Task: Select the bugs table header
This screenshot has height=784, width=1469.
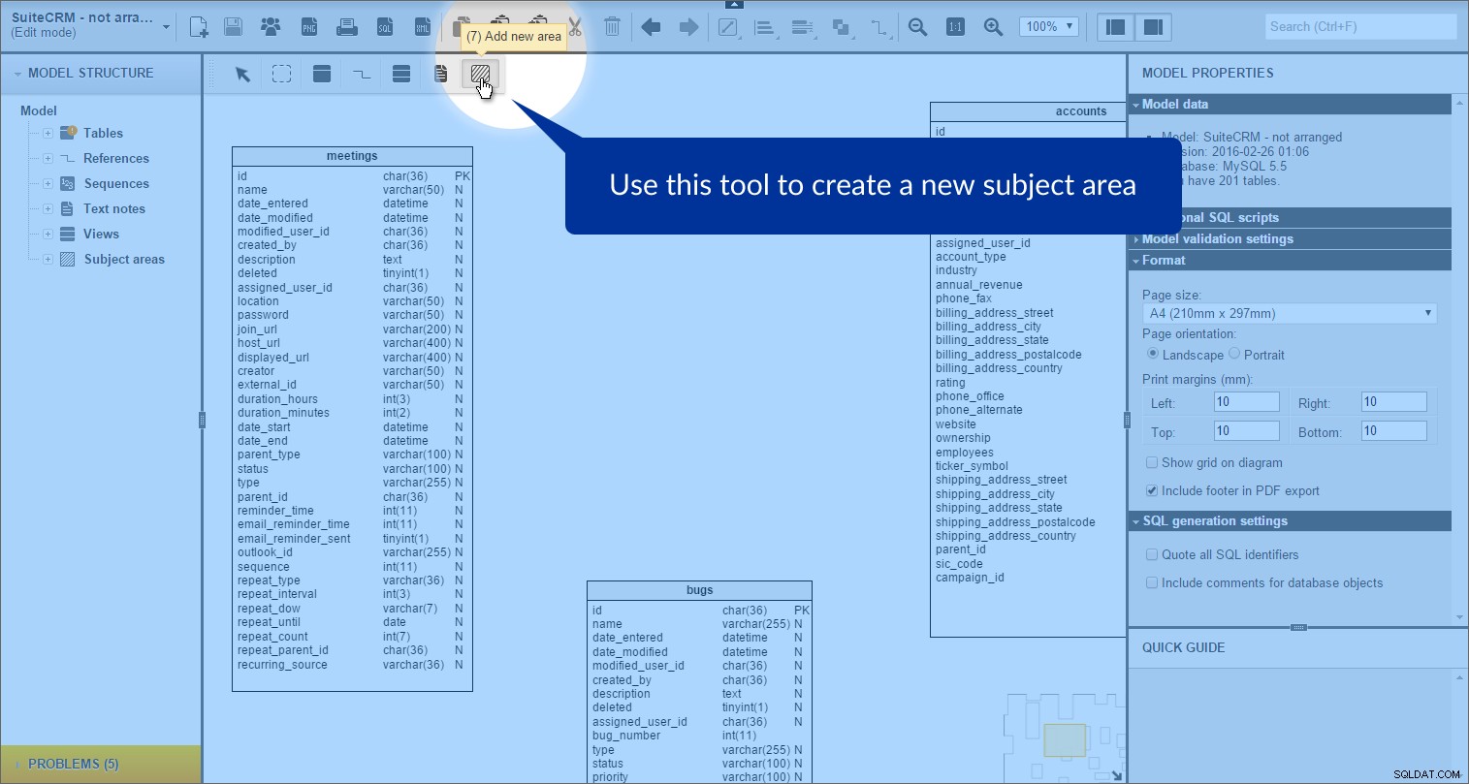Action: point(699,590)
